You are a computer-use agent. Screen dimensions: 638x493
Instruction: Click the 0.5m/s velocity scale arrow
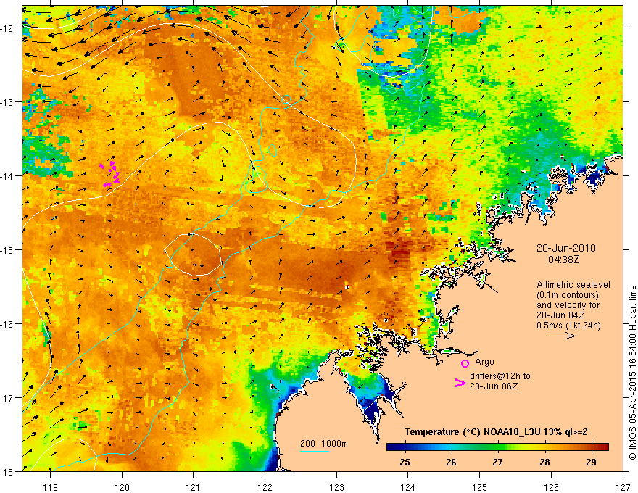point(560,336)
